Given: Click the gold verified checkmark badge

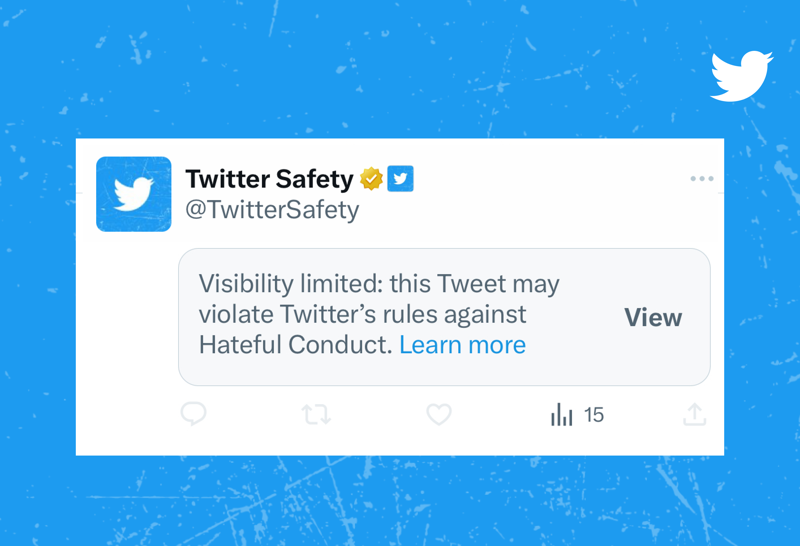Looking at the screenshot, I should (371, 178).
